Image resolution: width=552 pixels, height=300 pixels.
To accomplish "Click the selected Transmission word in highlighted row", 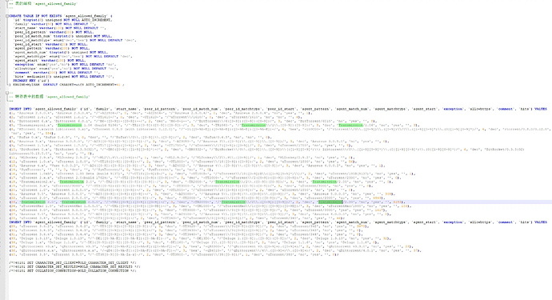I will click(330, 202).
